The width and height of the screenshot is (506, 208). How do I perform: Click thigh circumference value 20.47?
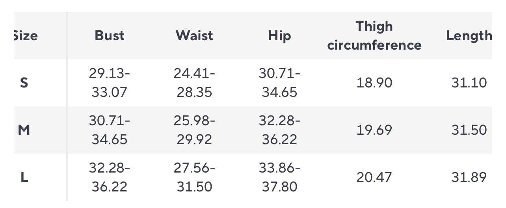coord(374,178)
